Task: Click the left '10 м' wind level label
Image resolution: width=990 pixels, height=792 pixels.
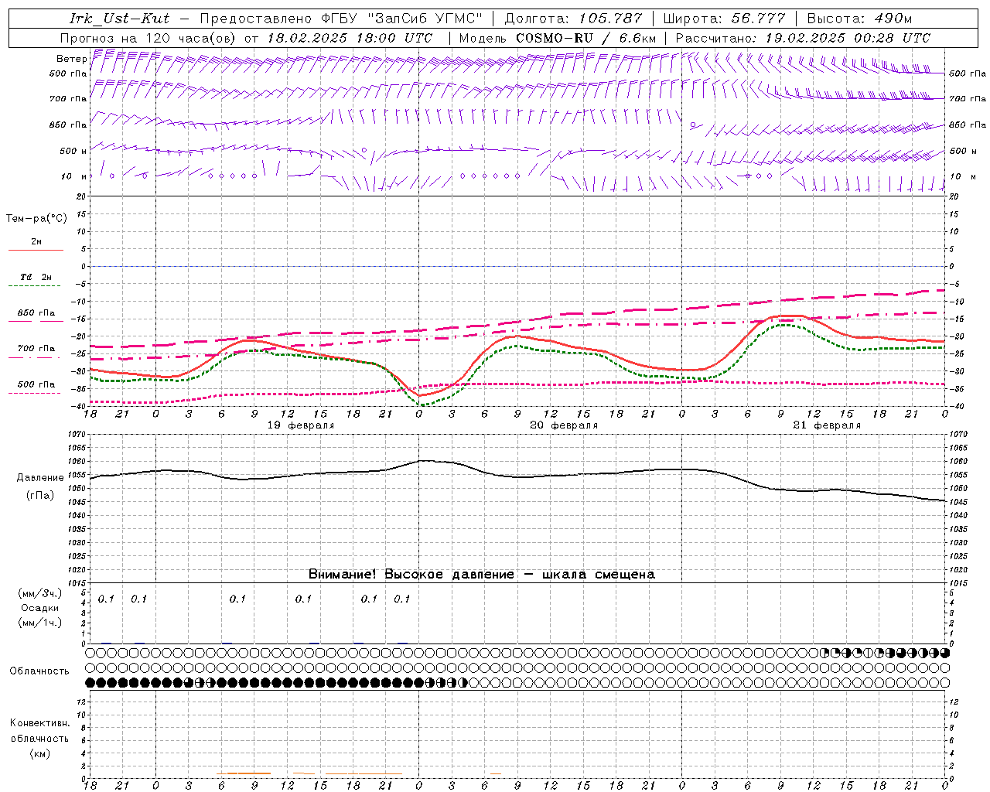Action: pos(74,176)
